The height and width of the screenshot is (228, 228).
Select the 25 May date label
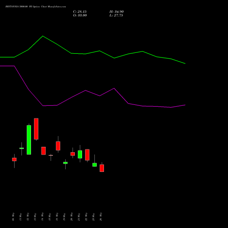[x=93, y=217]
